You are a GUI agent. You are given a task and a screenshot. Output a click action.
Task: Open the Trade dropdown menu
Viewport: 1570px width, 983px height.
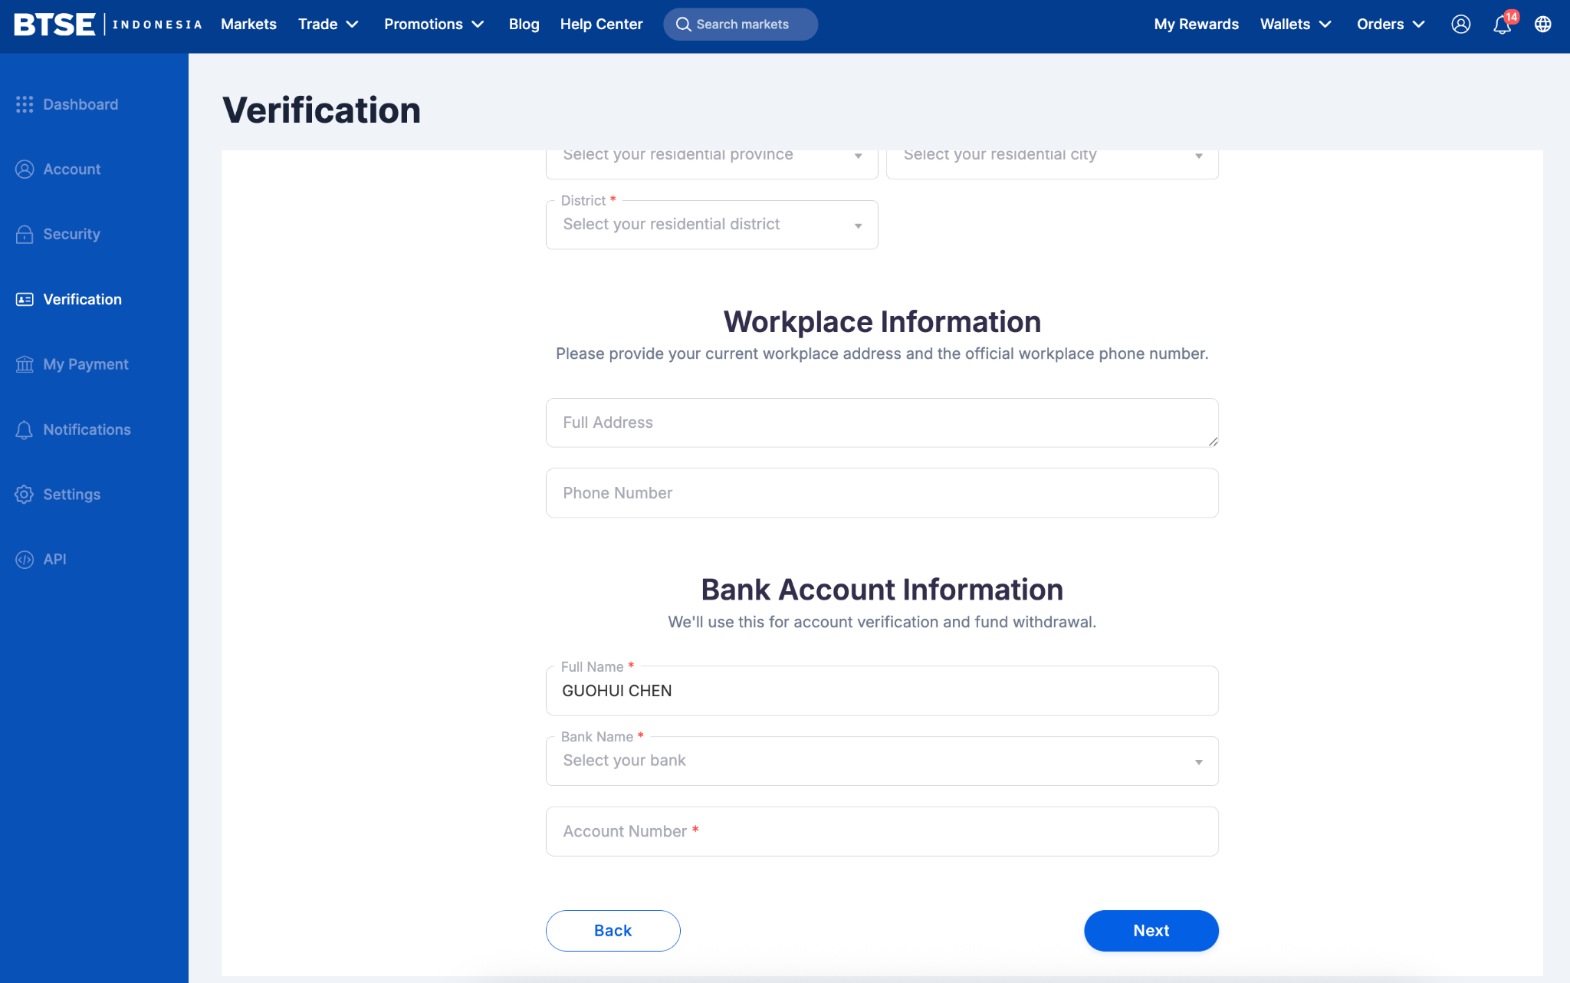[x=328, y=25]
